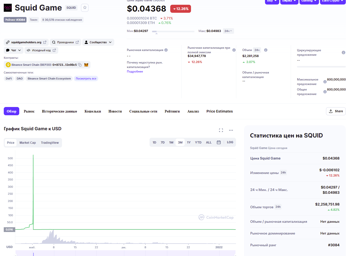Show market cap info tooltip
The image size is (346, 256).
click(x=166, y=50)
